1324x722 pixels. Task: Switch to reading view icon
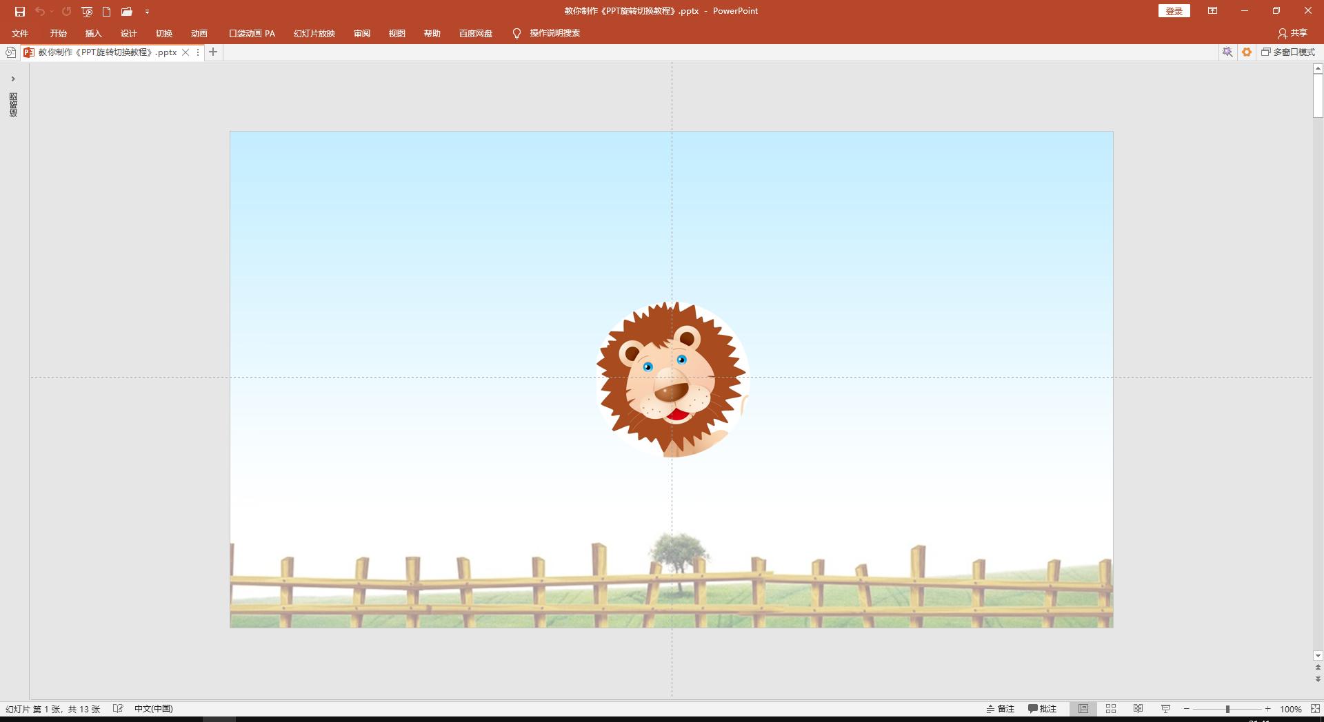click(x=1139, y=709)
